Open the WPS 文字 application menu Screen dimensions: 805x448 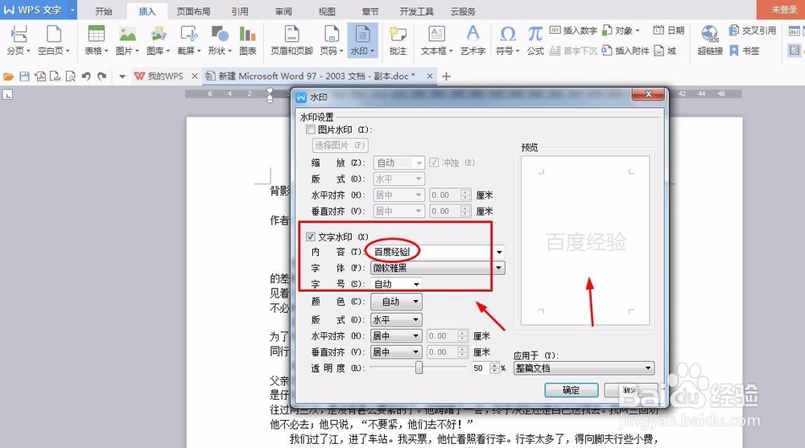pyautogui.click(x=39, y=10)
